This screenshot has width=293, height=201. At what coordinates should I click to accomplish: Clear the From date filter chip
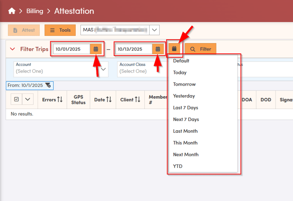point(48,85)
